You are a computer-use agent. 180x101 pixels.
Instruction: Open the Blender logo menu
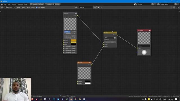(2, 4)
